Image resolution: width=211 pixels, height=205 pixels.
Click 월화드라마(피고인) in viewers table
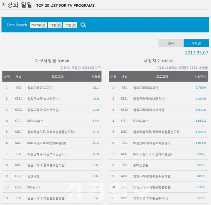146,88
